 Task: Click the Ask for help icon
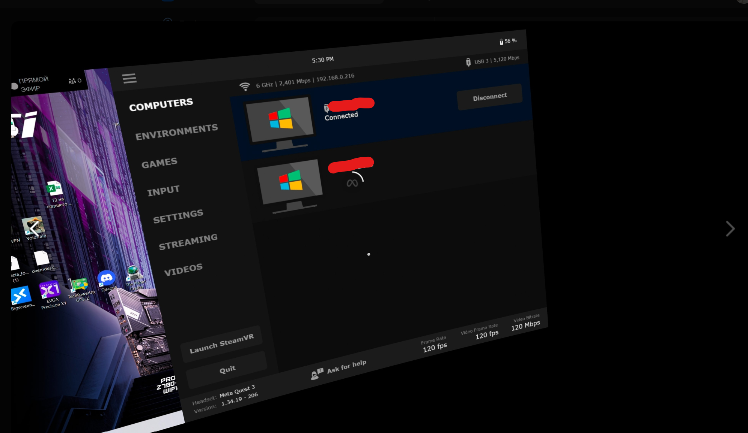[x=317, y=374]
